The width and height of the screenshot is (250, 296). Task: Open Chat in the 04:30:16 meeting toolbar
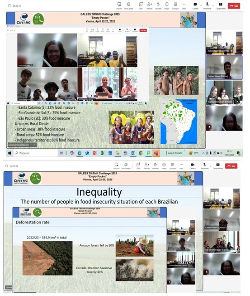[x=141, y=5]
